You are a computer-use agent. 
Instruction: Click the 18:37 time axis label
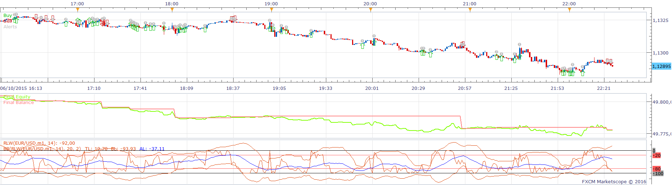coord(233,88)
